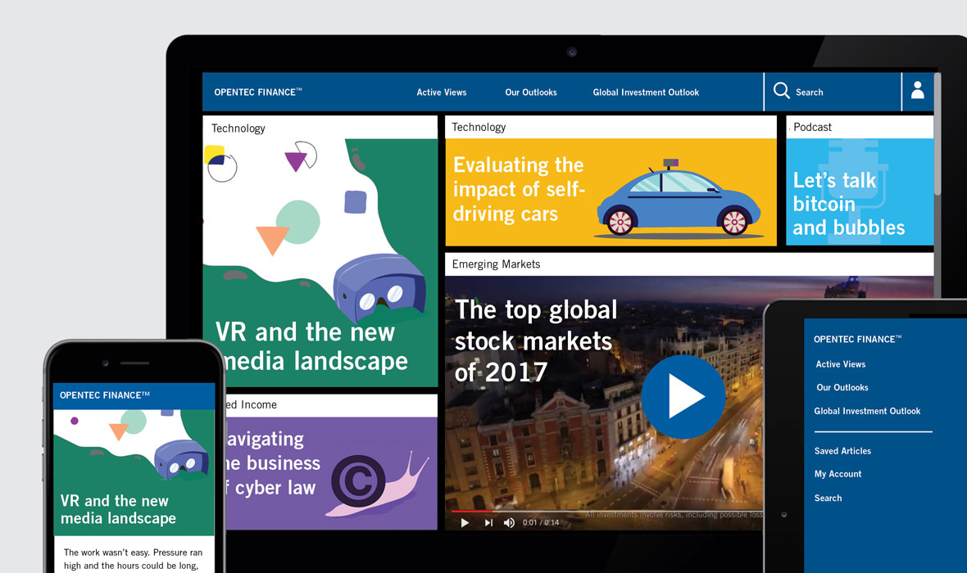This screenshot has width=967, height=573.
Task: Open the self-driving cars article
Action: pos(611,192)
